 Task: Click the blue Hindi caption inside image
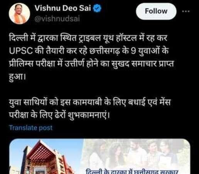pos(132,172)
